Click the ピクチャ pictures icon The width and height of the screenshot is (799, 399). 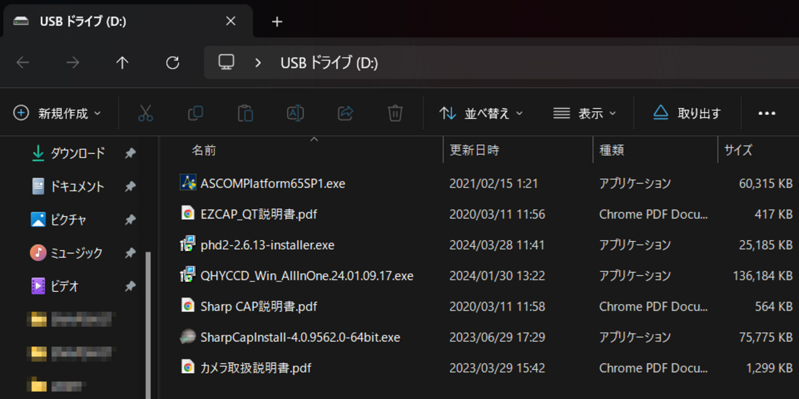[x=38, y=219]
